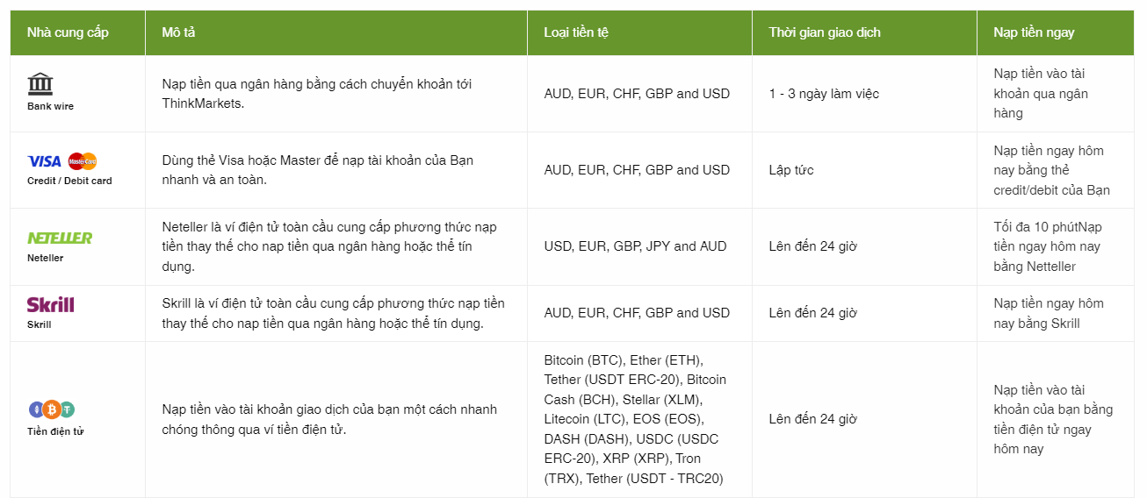Image resolution: width=1147 pixels, height=498 pixels.
Task: Select the VISA logo icon
Action: click(44, 161)
